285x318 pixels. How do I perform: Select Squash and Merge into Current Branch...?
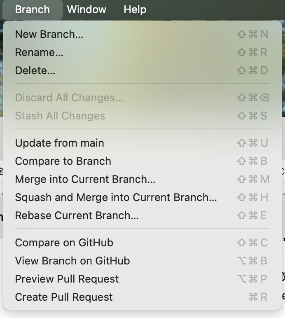tap(142, 197)
